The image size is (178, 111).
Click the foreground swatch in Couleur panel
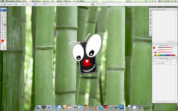tap(154, 48)
